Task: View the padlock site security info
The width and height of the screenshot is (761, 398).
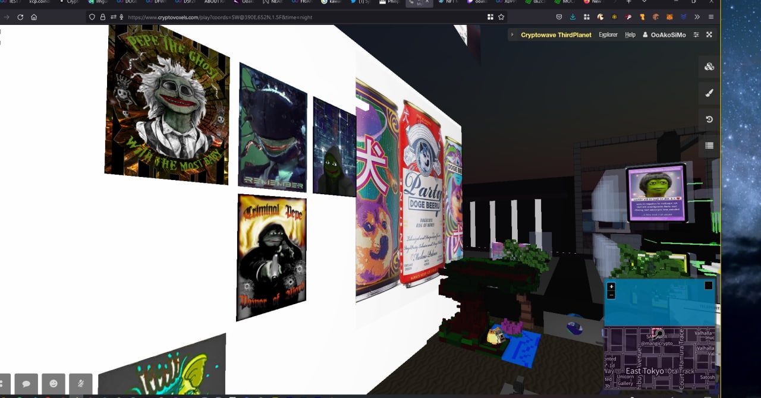Action: 102,17
